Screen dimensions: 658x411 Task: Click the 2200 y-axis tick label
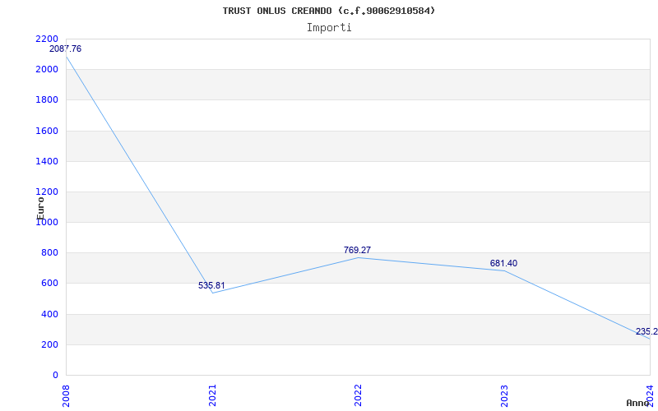point(47,39)
